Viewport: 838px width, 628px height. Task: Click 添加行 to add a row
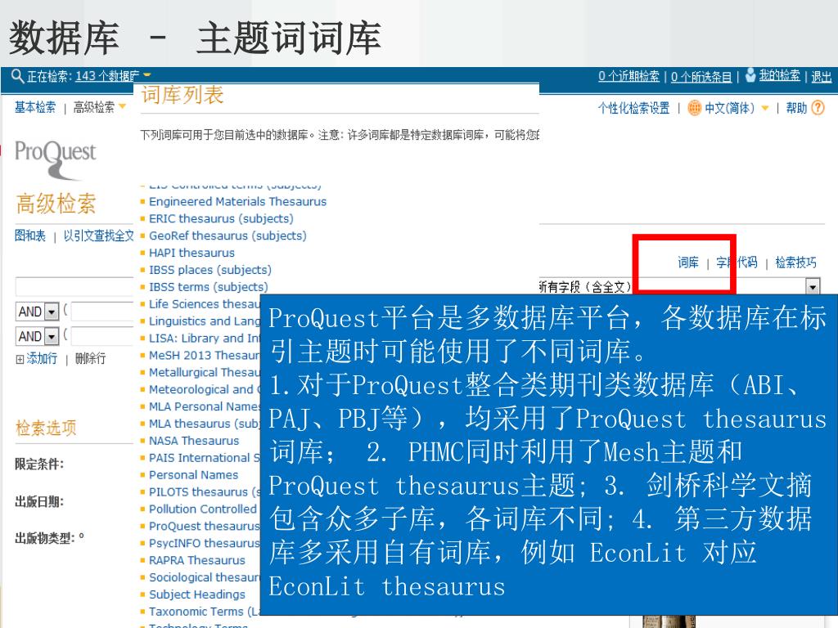(x=42, y=358)
